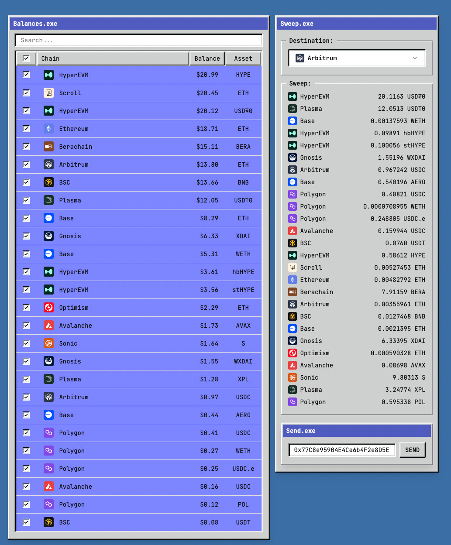
Task: Click the Avalanche icon beside 0.159944 USDC in Sweep
Action: [293, 231]
